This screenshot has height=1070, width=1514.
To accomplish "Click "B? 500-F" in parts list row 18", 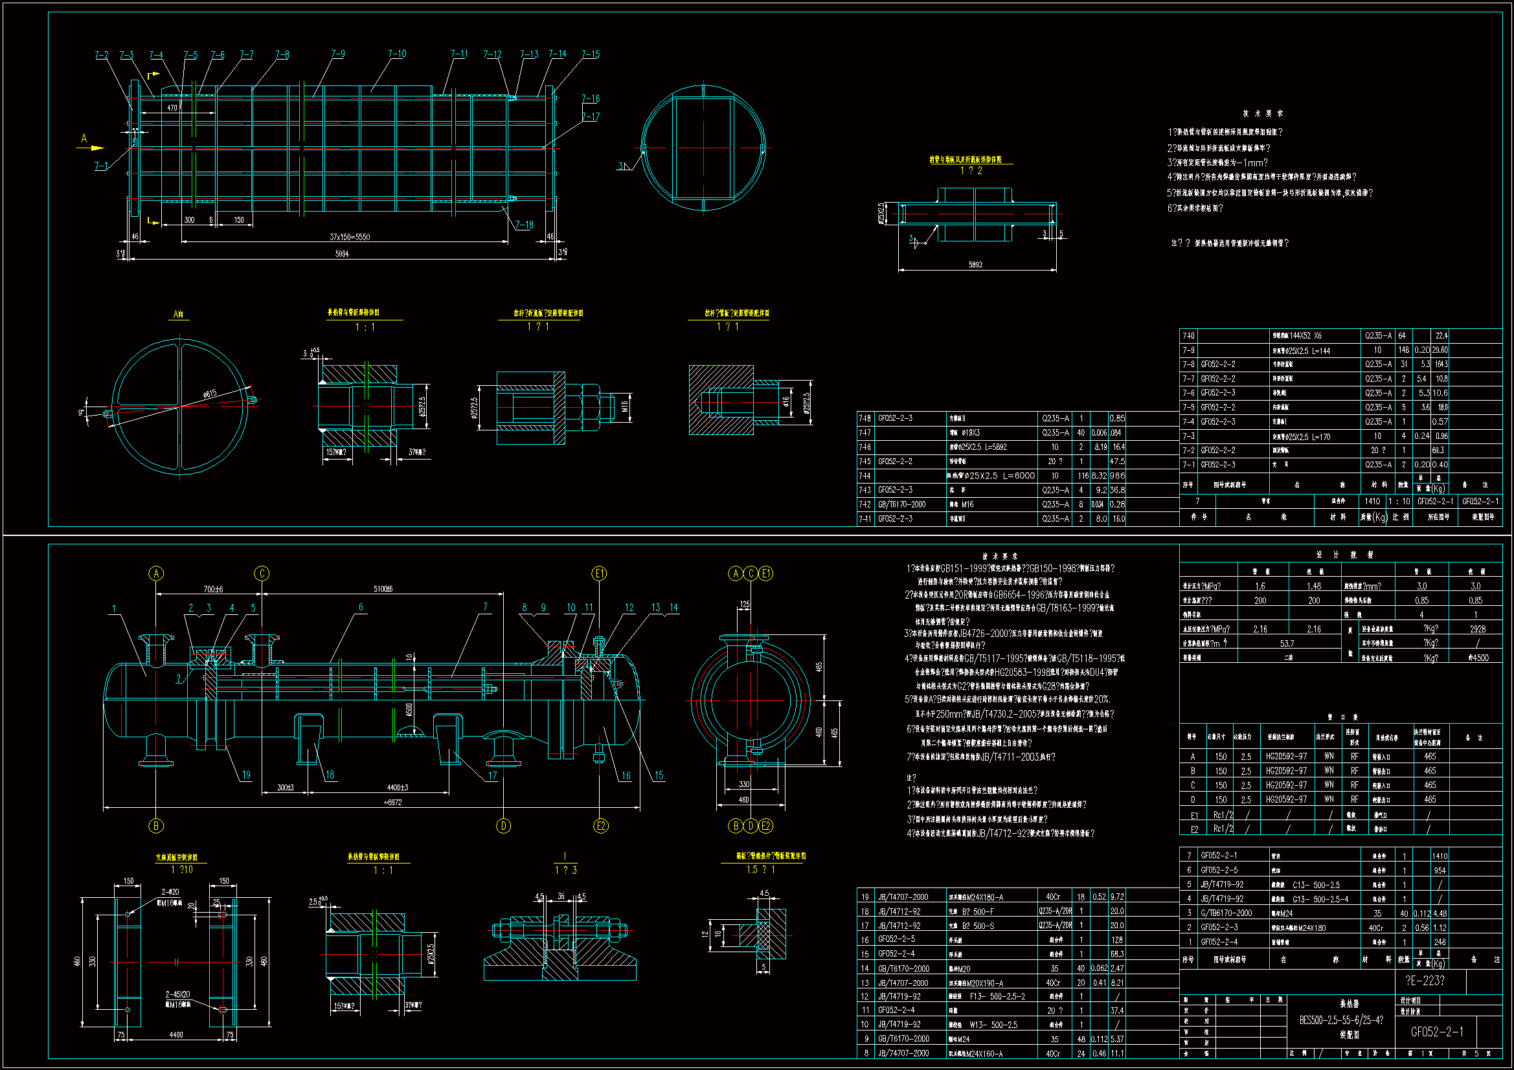I will pos(978,911).
